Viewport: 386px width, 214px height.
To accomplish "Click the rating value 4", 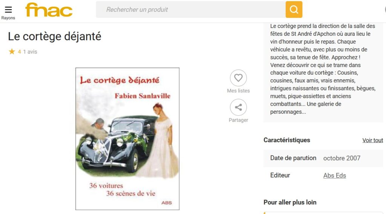I will pyautogui.click(x=20, y=52).
